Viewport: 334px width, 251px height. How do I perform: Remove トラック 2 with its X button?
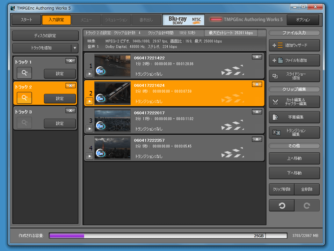pyautogui.click(x=70, y=86)
